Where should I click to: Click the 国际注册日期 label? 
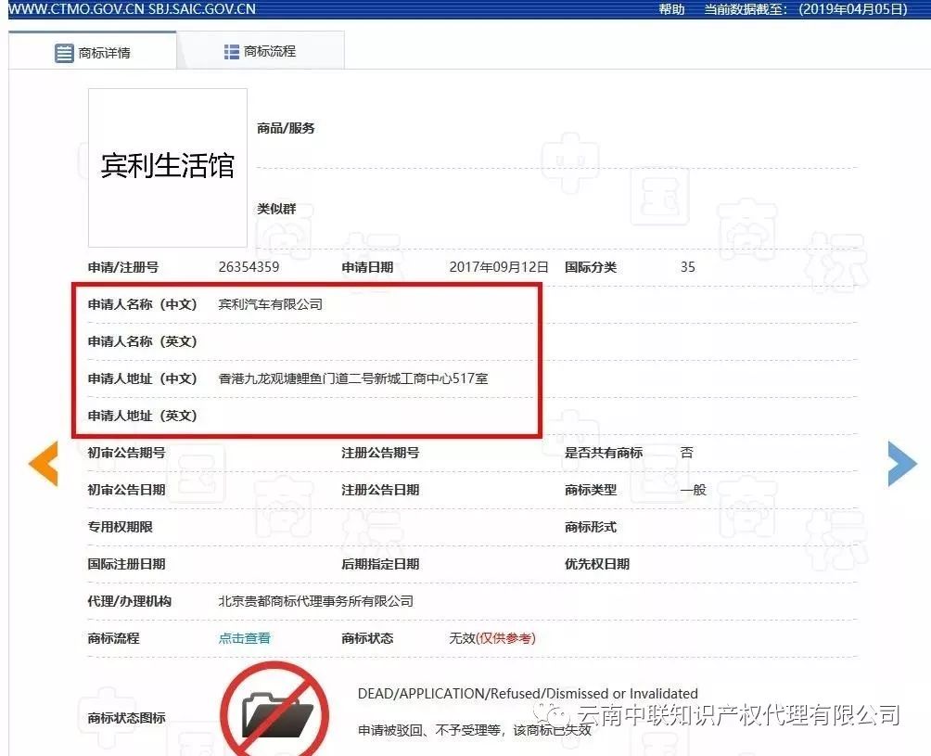[x=126, y=564]
